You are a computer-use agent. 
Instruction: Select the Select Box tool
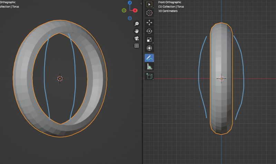click(149, 4)
